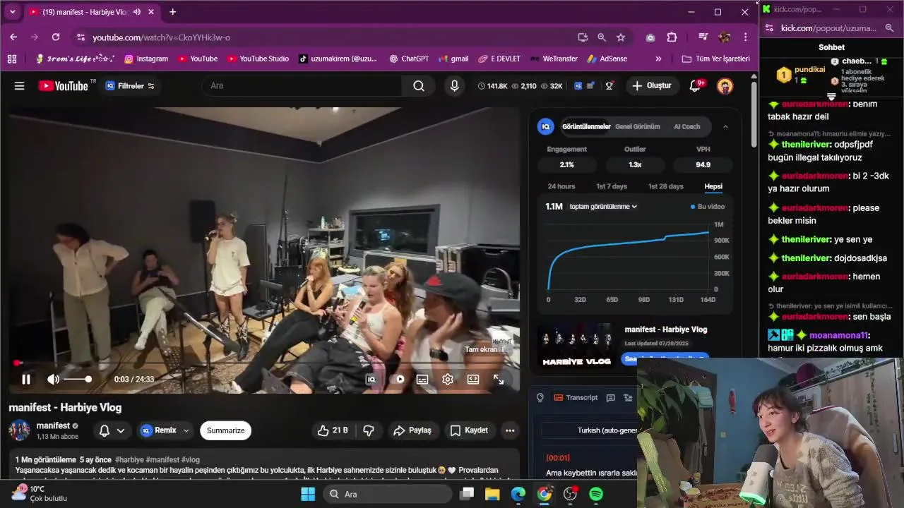
Task: Toggle subtitles with the captions icon
Action: click(x=422, y=380)
